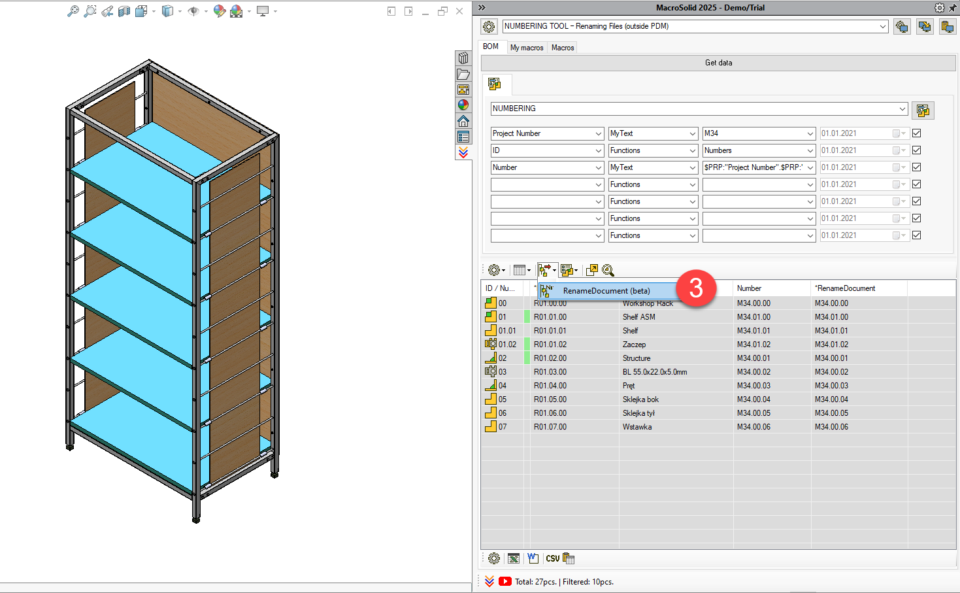Click the open-in-window icon in table toolbar

592,270
